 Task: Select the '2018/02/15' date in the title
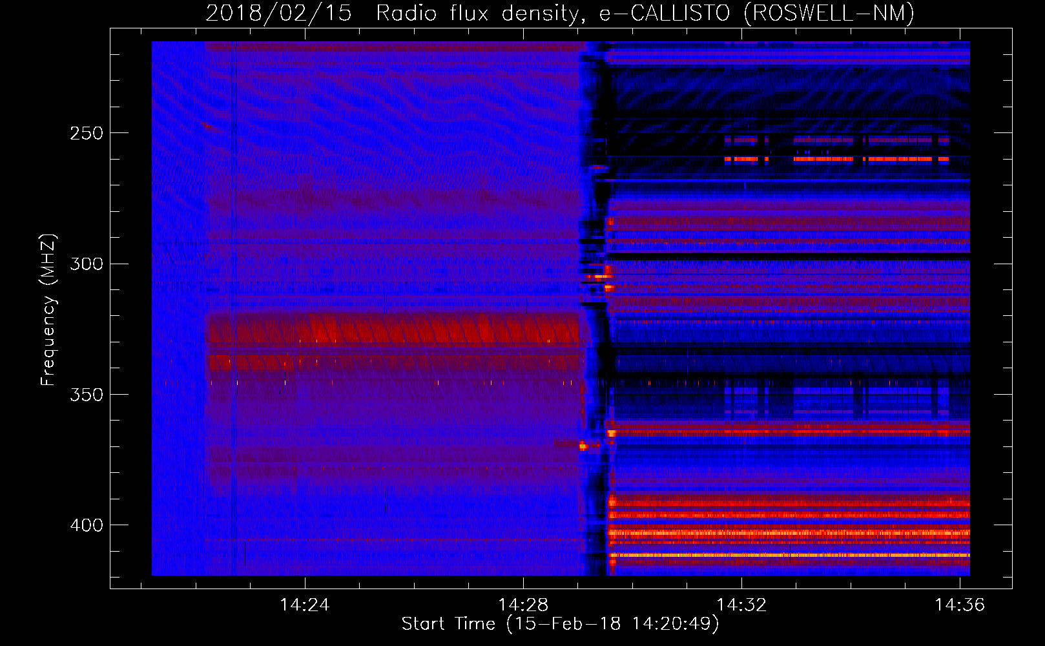[x=279, y=13]
